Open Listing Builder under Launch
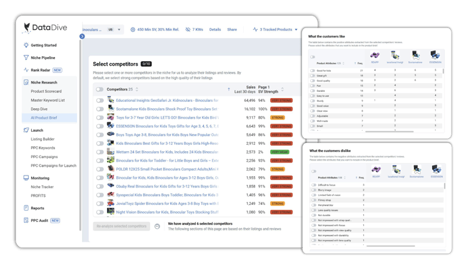This screenshot has height=273, width=469. [43, 139]
